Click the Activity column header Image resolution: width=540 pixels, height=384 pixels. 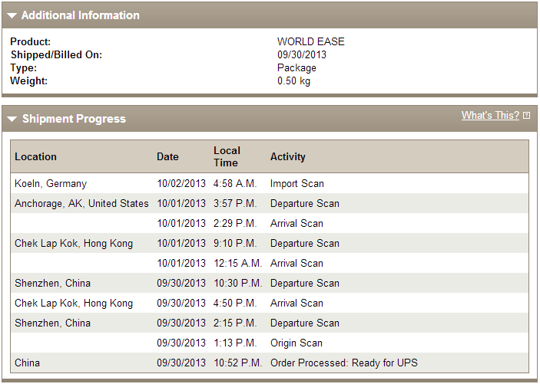tap(288, 157)
